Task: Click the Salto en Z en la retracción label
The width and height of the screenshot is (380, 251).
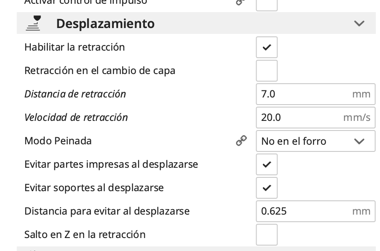Action: 85,235
